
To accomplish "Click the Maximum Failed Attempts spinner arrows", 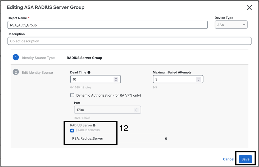I will pos(198,79).
